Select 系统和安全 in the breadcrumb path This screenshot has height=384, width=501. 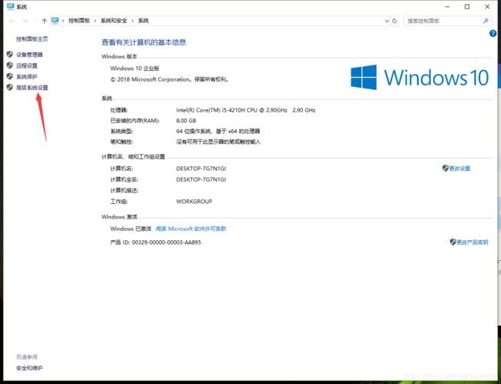point(114,21)
